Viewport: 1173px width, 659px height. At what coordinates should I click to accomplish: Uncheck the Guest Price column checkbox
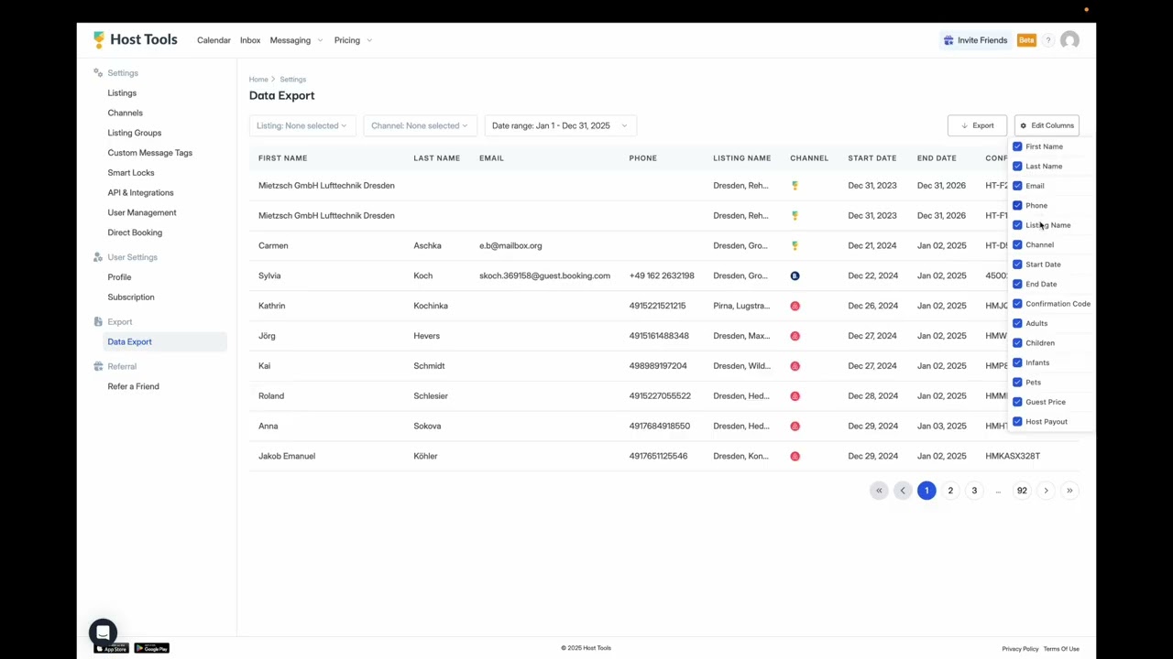[1017, 402]
